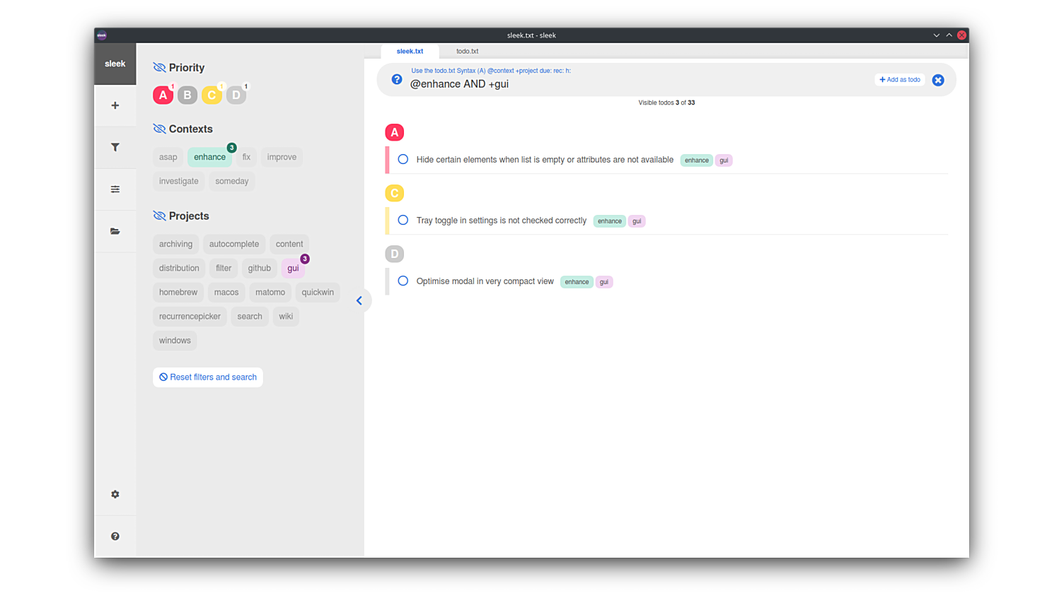Image resolution: width=1064 pixels, height=598 pixels.
Task: Toggle the 'improve' context filter
Action: point(282,157)
